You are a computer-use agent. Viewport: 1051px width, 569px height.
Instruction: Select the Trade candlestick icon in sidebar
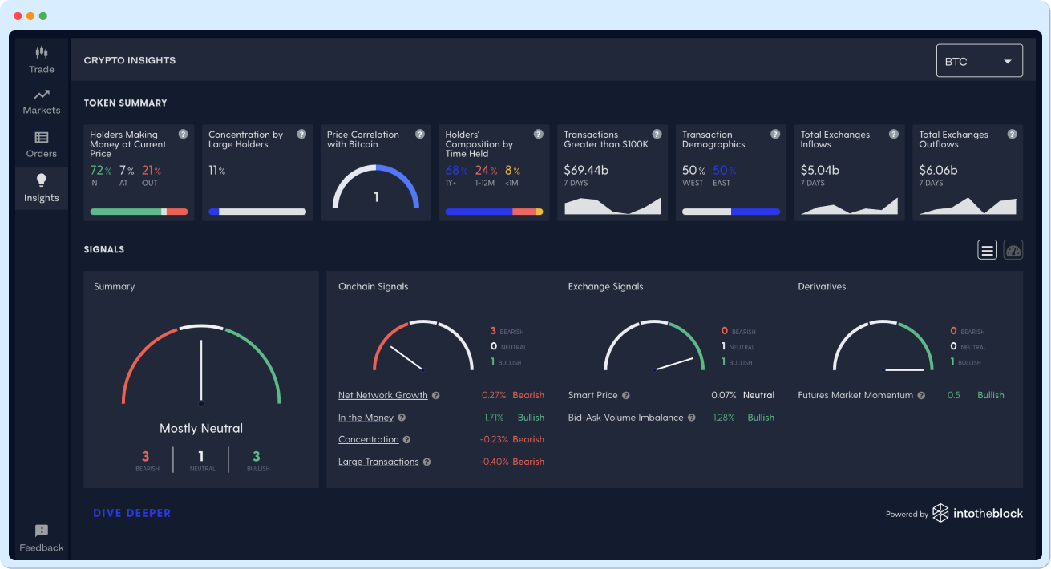(41, 54)
